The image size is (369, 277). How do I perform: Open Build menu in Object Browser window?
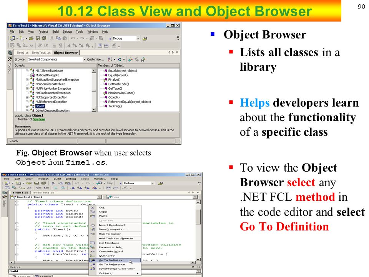pos(55,32)
